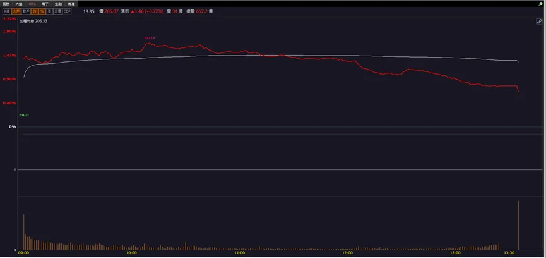This screenshot has height=258, width=546.
Task: Toggle the CDP button
Action: (67, 11)
